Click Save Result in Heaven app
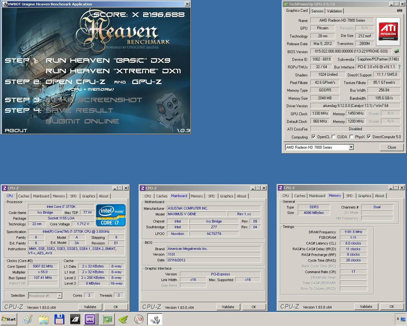 pyautogui.click(x=79, y=110)
